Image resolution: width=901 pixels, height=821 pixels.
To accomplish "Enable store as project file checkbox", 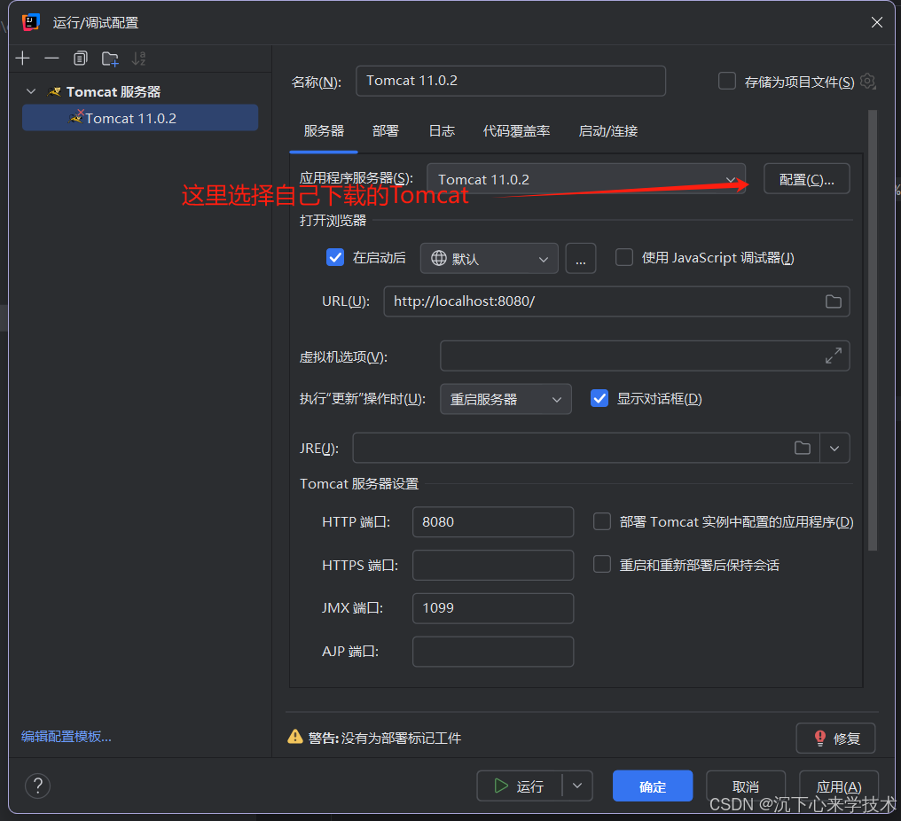I will 727,81.
